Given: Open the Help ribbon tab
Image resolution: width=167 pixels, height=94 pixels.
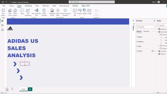Looking at the screenshot, I should click(54, 6).
